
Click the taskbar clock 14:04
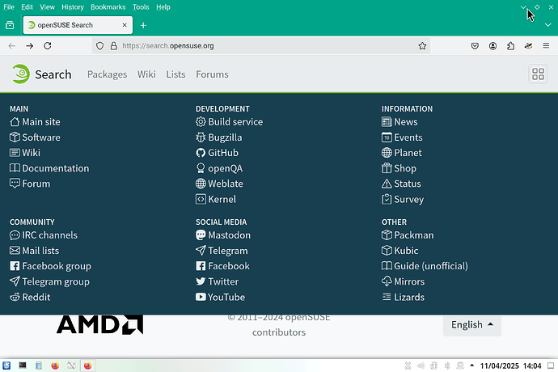point(532,366)
